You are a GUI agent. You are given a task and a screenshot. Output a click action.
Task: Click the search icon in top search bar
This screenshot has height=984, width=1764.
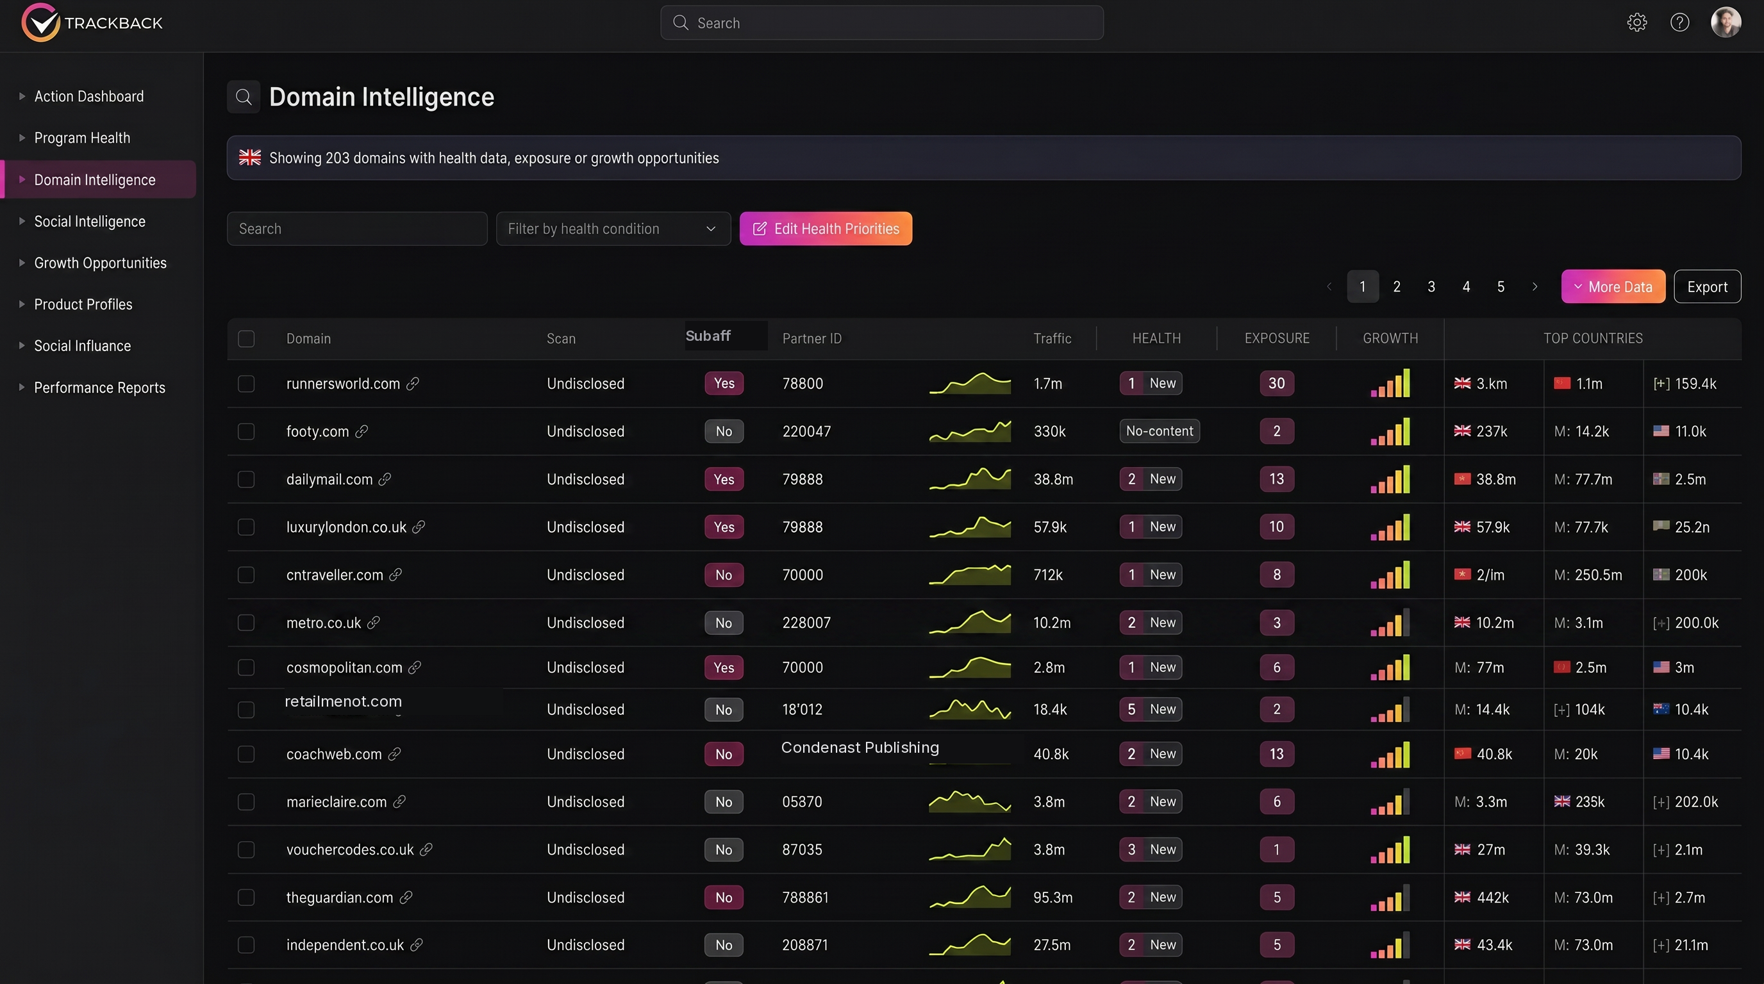(680, 22)
